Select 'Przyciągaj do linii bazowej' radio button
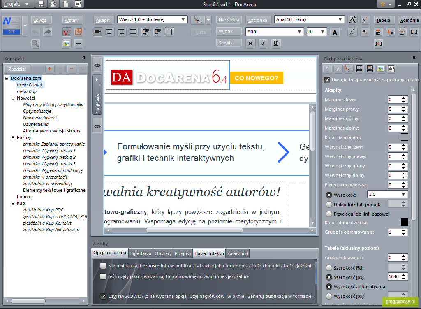This screenshot has width=421, height=309. 329,214
